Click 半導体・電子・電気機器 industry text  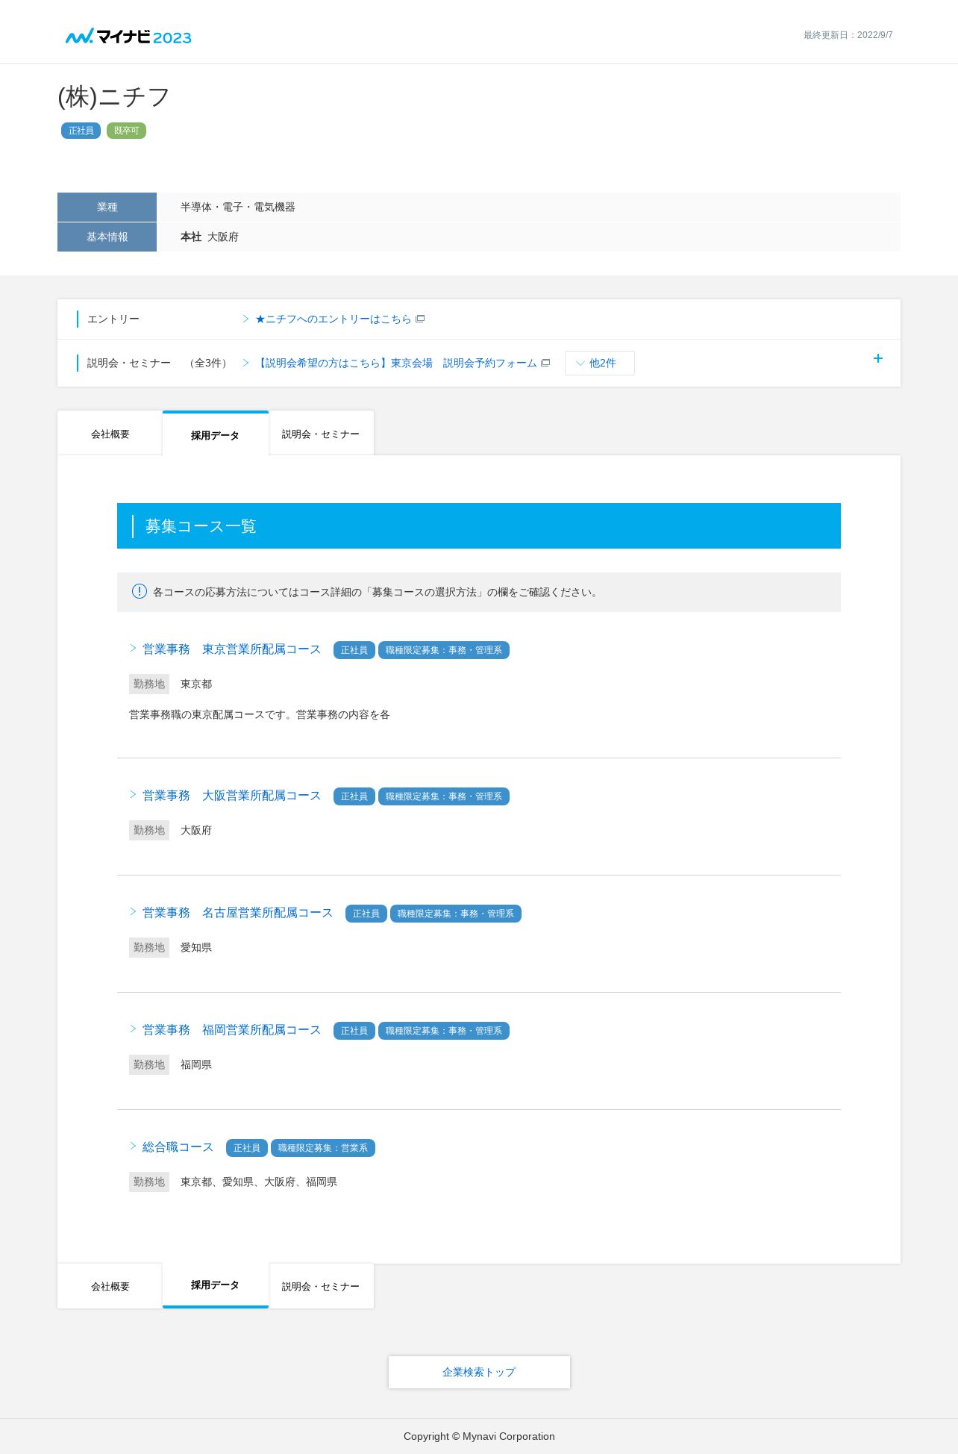click(237, 207)
